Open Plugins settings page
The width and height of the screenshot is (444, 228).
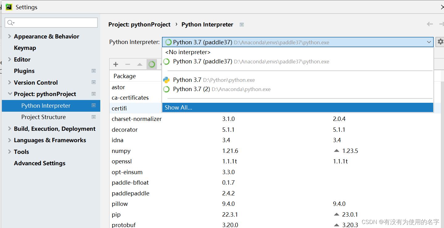(24, 71)
